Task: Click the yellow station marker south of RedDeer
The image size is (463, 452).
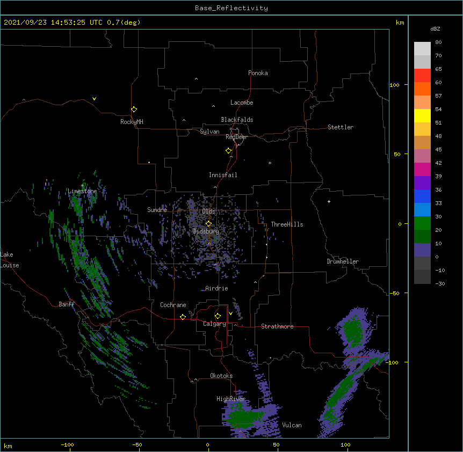Action: click(x=229, y=151)
